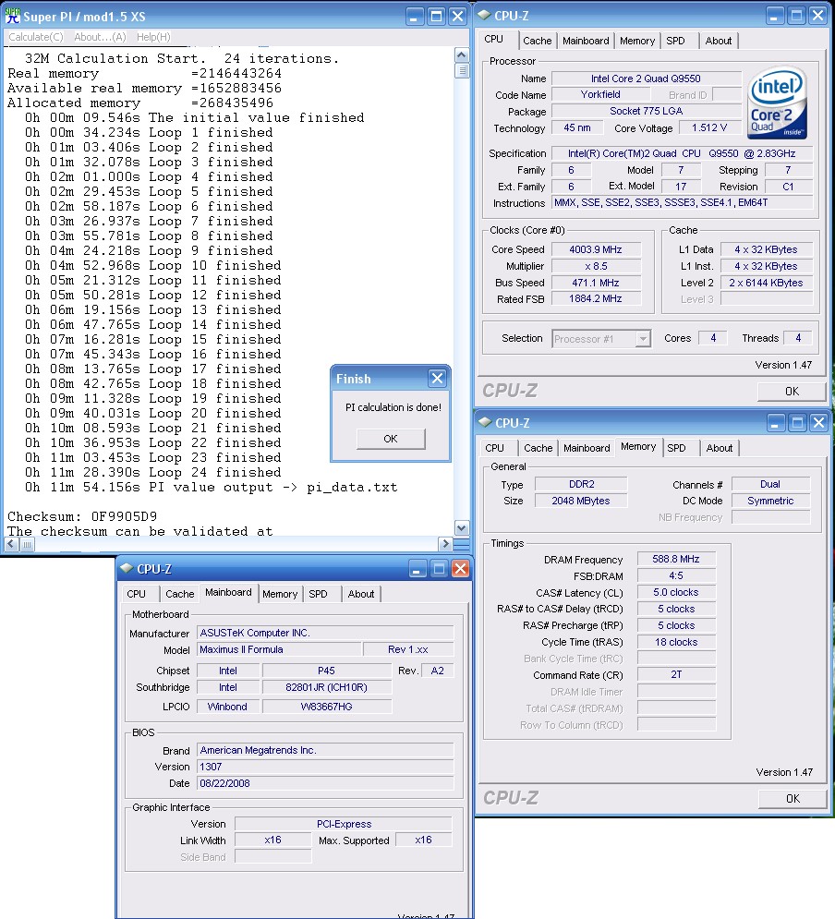The height and width of the screenshot is (919, 835).
Task: Click the Bus Speed value 471.1 MHz
Action: pos(596,283)
